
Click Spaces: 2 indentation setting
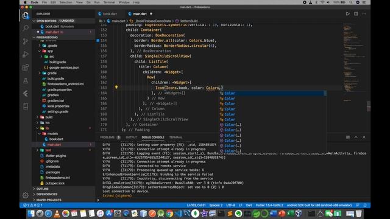[x=216, y=206]
